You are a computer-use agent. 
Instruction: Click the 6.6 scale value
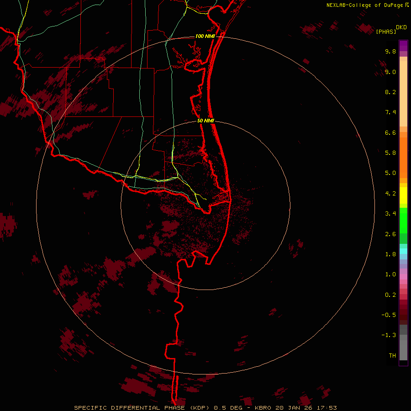[x=390, y=132]
